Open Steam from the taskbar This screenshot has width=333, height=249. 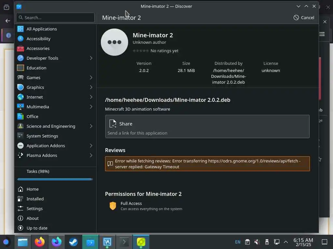(73, 242)
